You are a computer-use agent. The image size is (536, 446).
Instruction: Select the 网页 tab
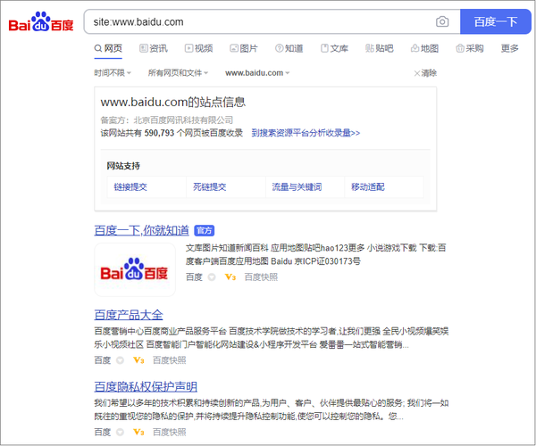108,48
